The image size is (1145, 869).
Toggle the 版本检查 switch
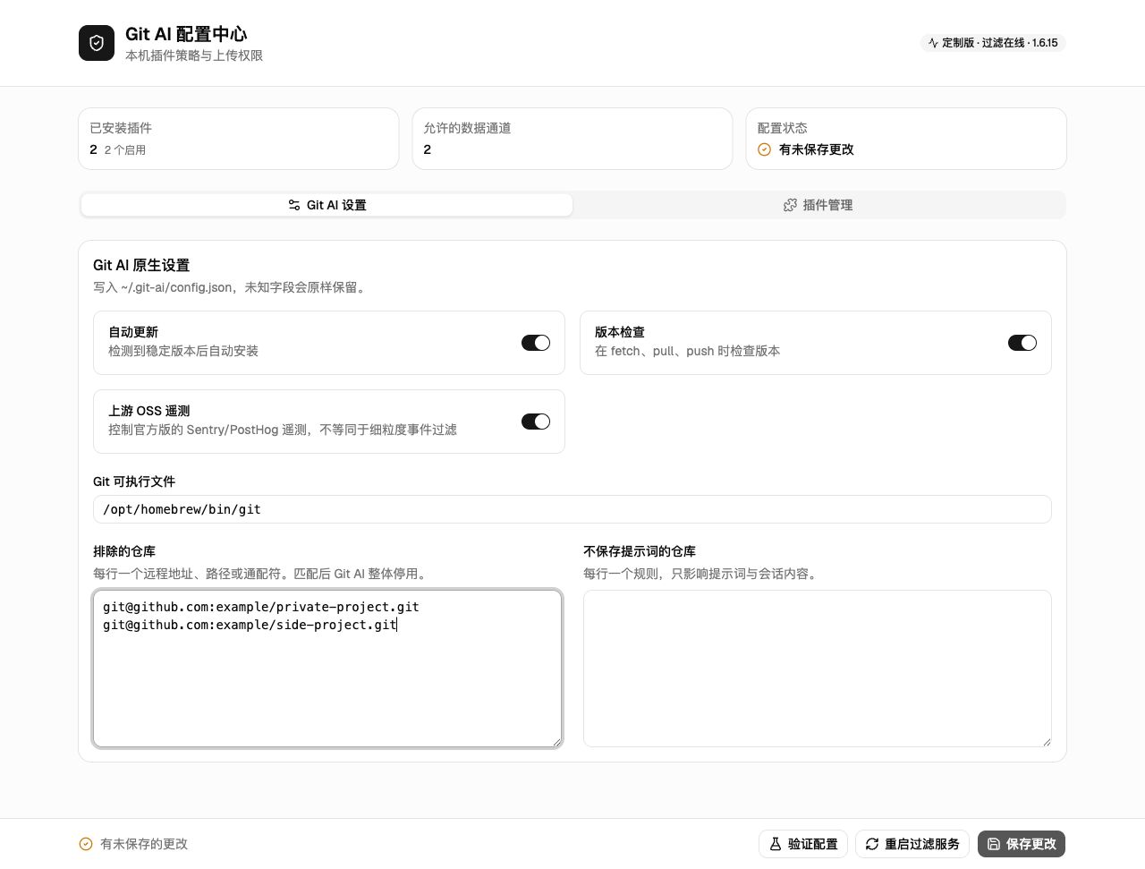(1022, 343)
